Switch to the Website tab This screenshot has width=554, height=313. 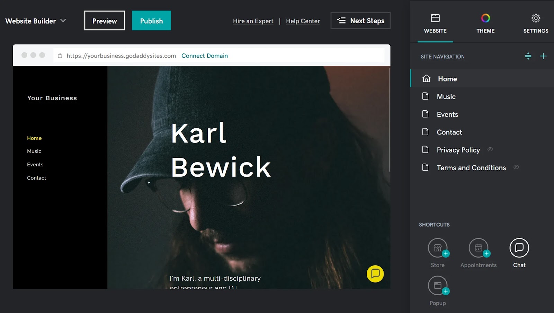pos(435,22)
